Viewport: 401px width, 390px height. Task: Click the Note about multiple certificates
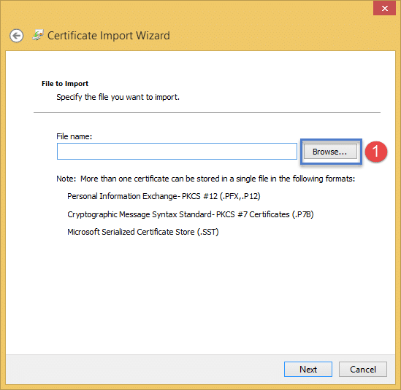pos(206,179)
